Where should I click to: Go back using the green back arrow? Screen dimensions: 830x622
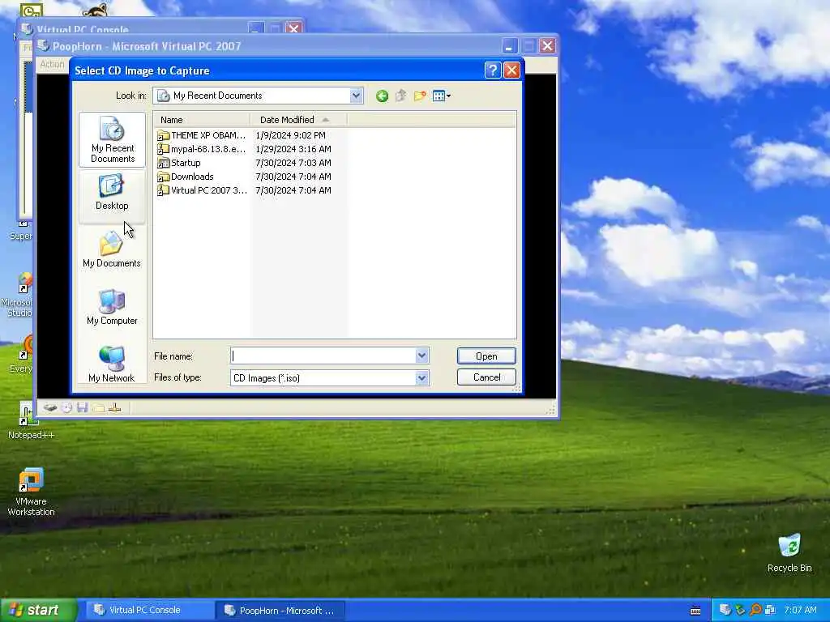pos(382,96)
